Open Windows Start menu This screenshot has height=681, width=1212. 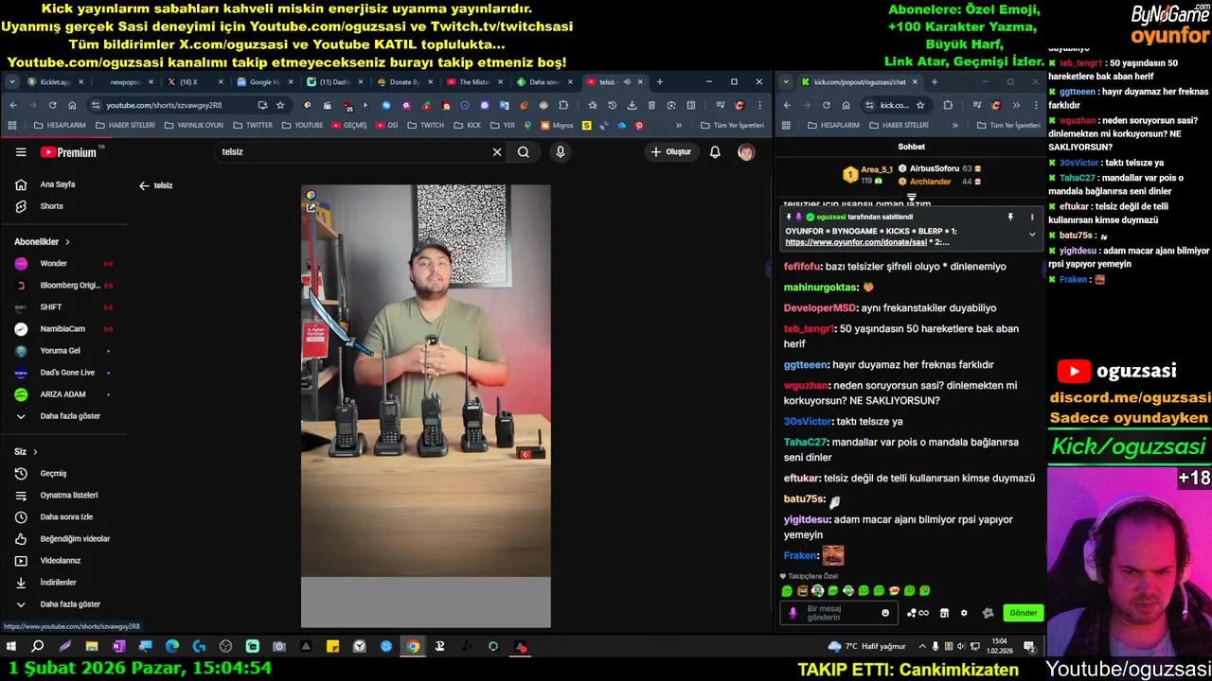pyautogui.click(x=11, y=647)
